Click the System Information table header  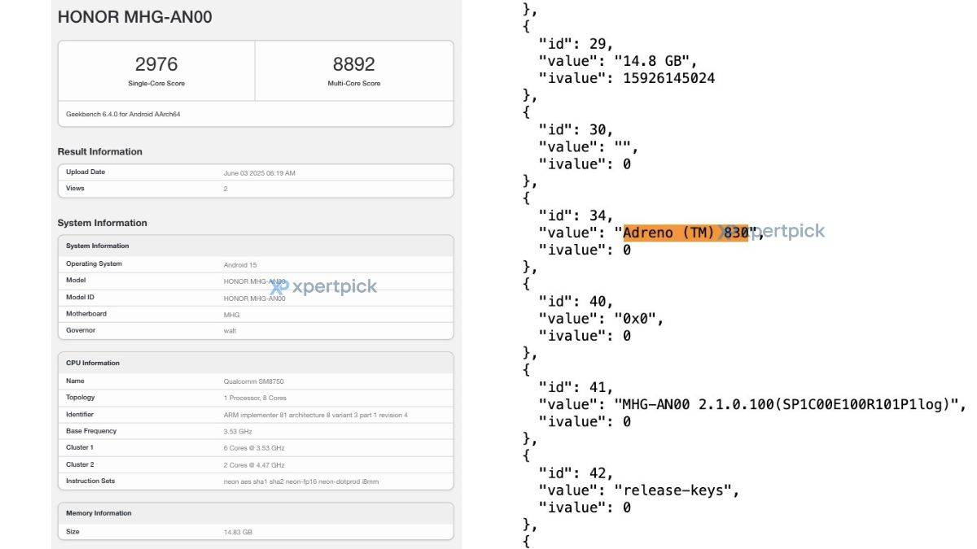98,246
